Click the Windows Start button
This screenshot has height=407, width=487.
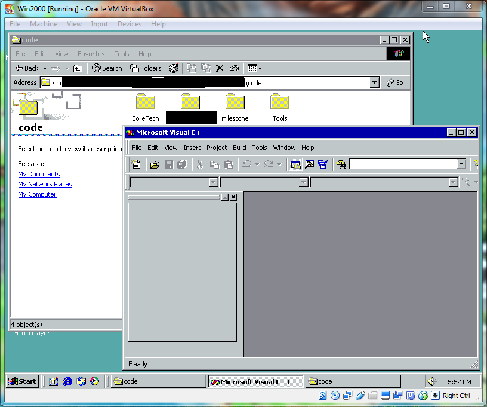pos(22,381)
